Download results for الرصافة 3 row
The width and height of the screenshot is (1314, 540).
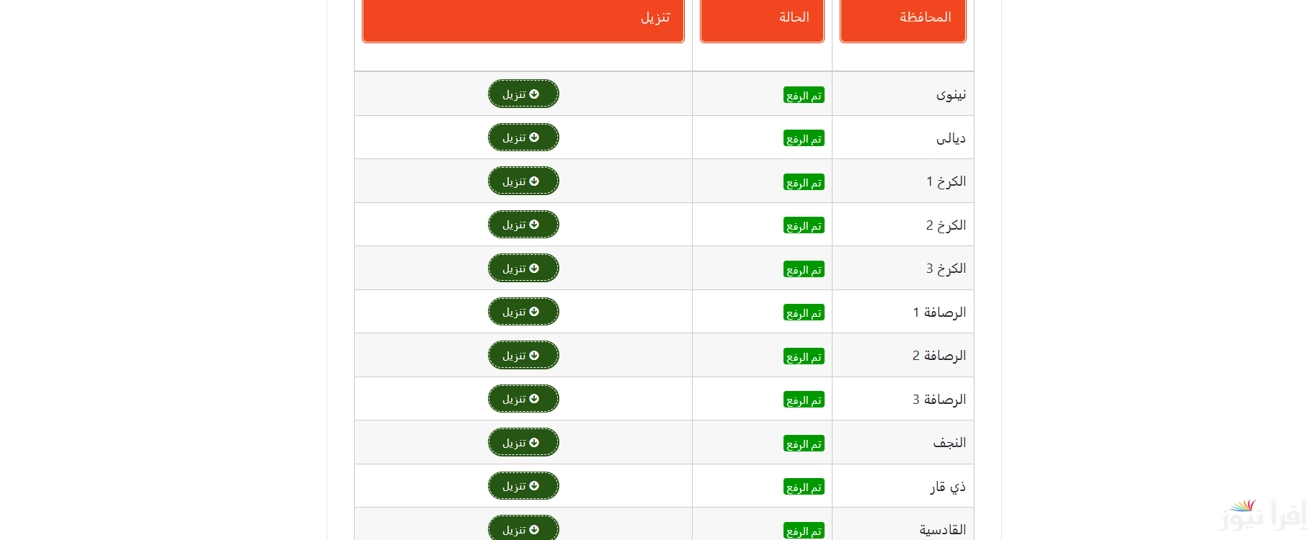[523, 399]
